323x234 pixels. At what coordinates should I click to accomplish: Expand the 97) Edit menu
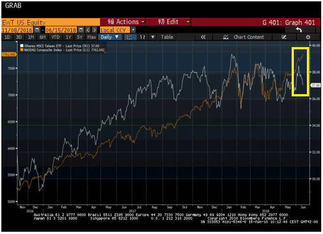168,22
